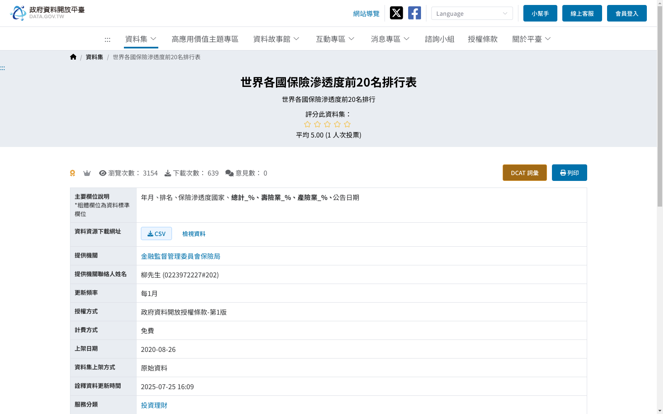Click the value 原始資料
Viewport: 663px width, 414px height.
(154, 368)
